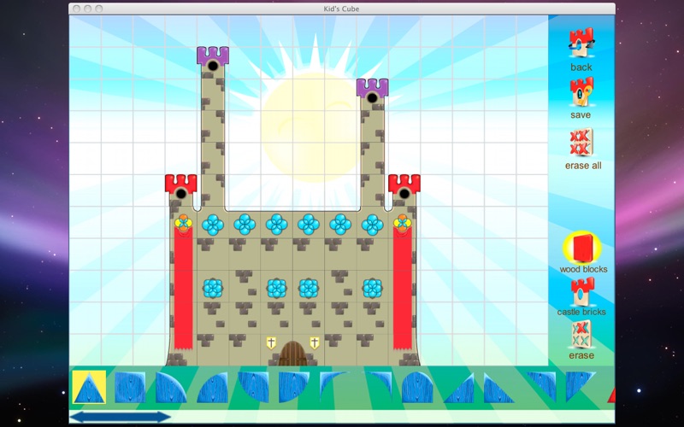Pick the quarter-circle block curved at bottom left

click(253, 387)
